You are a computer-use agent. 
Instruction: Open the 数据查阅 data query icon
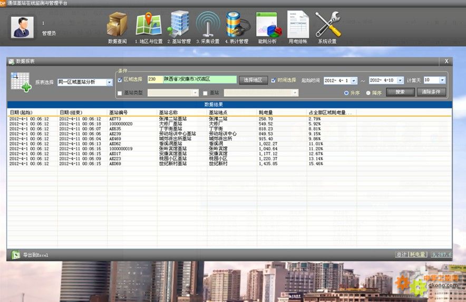117,24
